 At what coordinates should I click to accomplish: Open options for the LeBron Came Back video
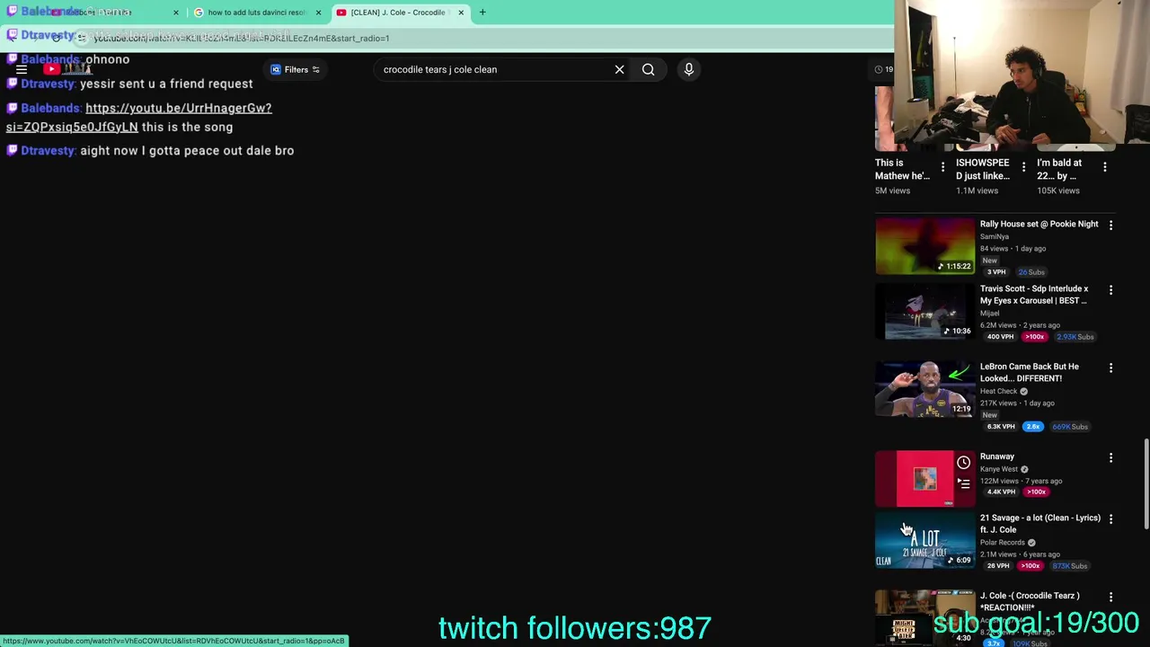point(1110,368)
